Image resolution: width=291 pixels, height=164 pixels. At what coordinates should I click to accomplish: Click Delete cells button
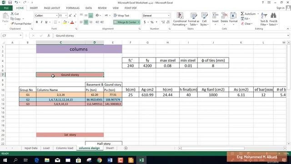pos(224,19)
